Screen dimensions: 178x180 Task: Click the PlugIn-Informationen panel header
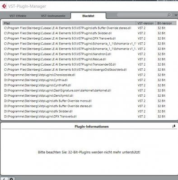[92, 126]
